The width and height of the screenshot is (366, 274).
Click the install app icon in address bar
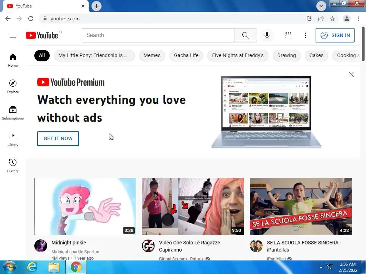[309, 19]
